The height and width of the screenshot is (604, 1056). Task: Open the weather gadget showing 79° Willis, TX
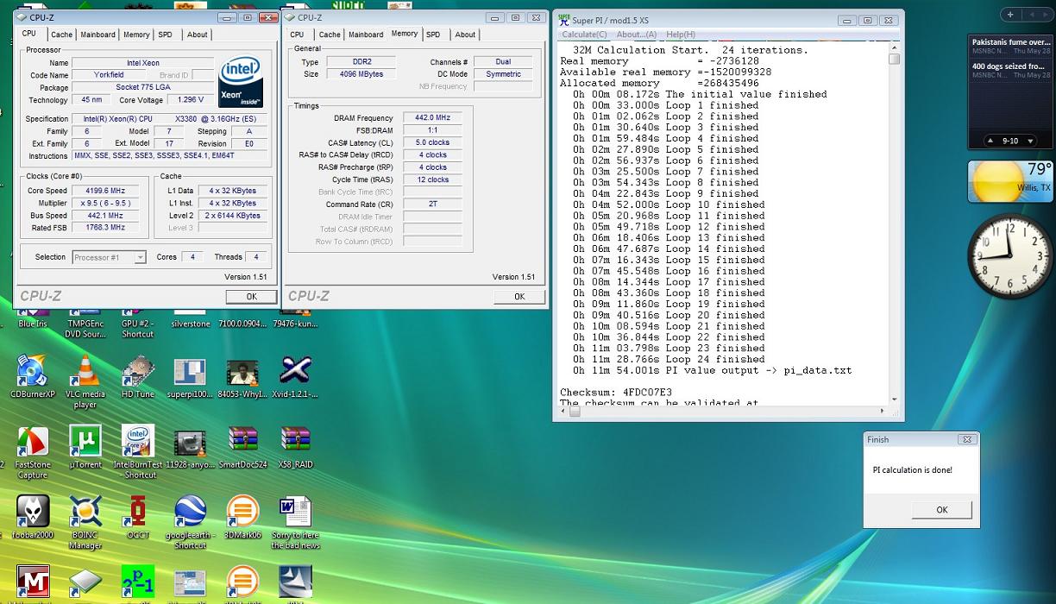tap(1010, 181)
